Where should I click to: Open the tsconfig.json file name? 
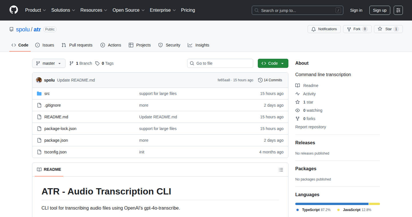(56, 152)
